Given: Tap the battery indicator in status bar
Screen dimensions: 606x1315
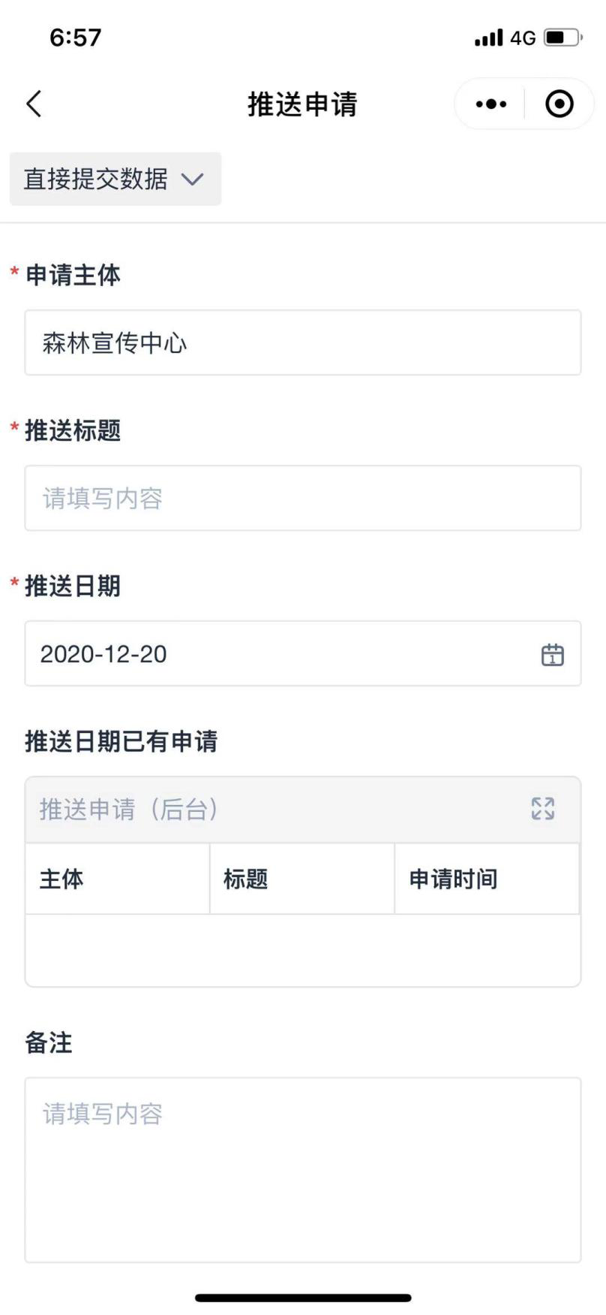Looking at the screenshot, I should click(562, 38).
